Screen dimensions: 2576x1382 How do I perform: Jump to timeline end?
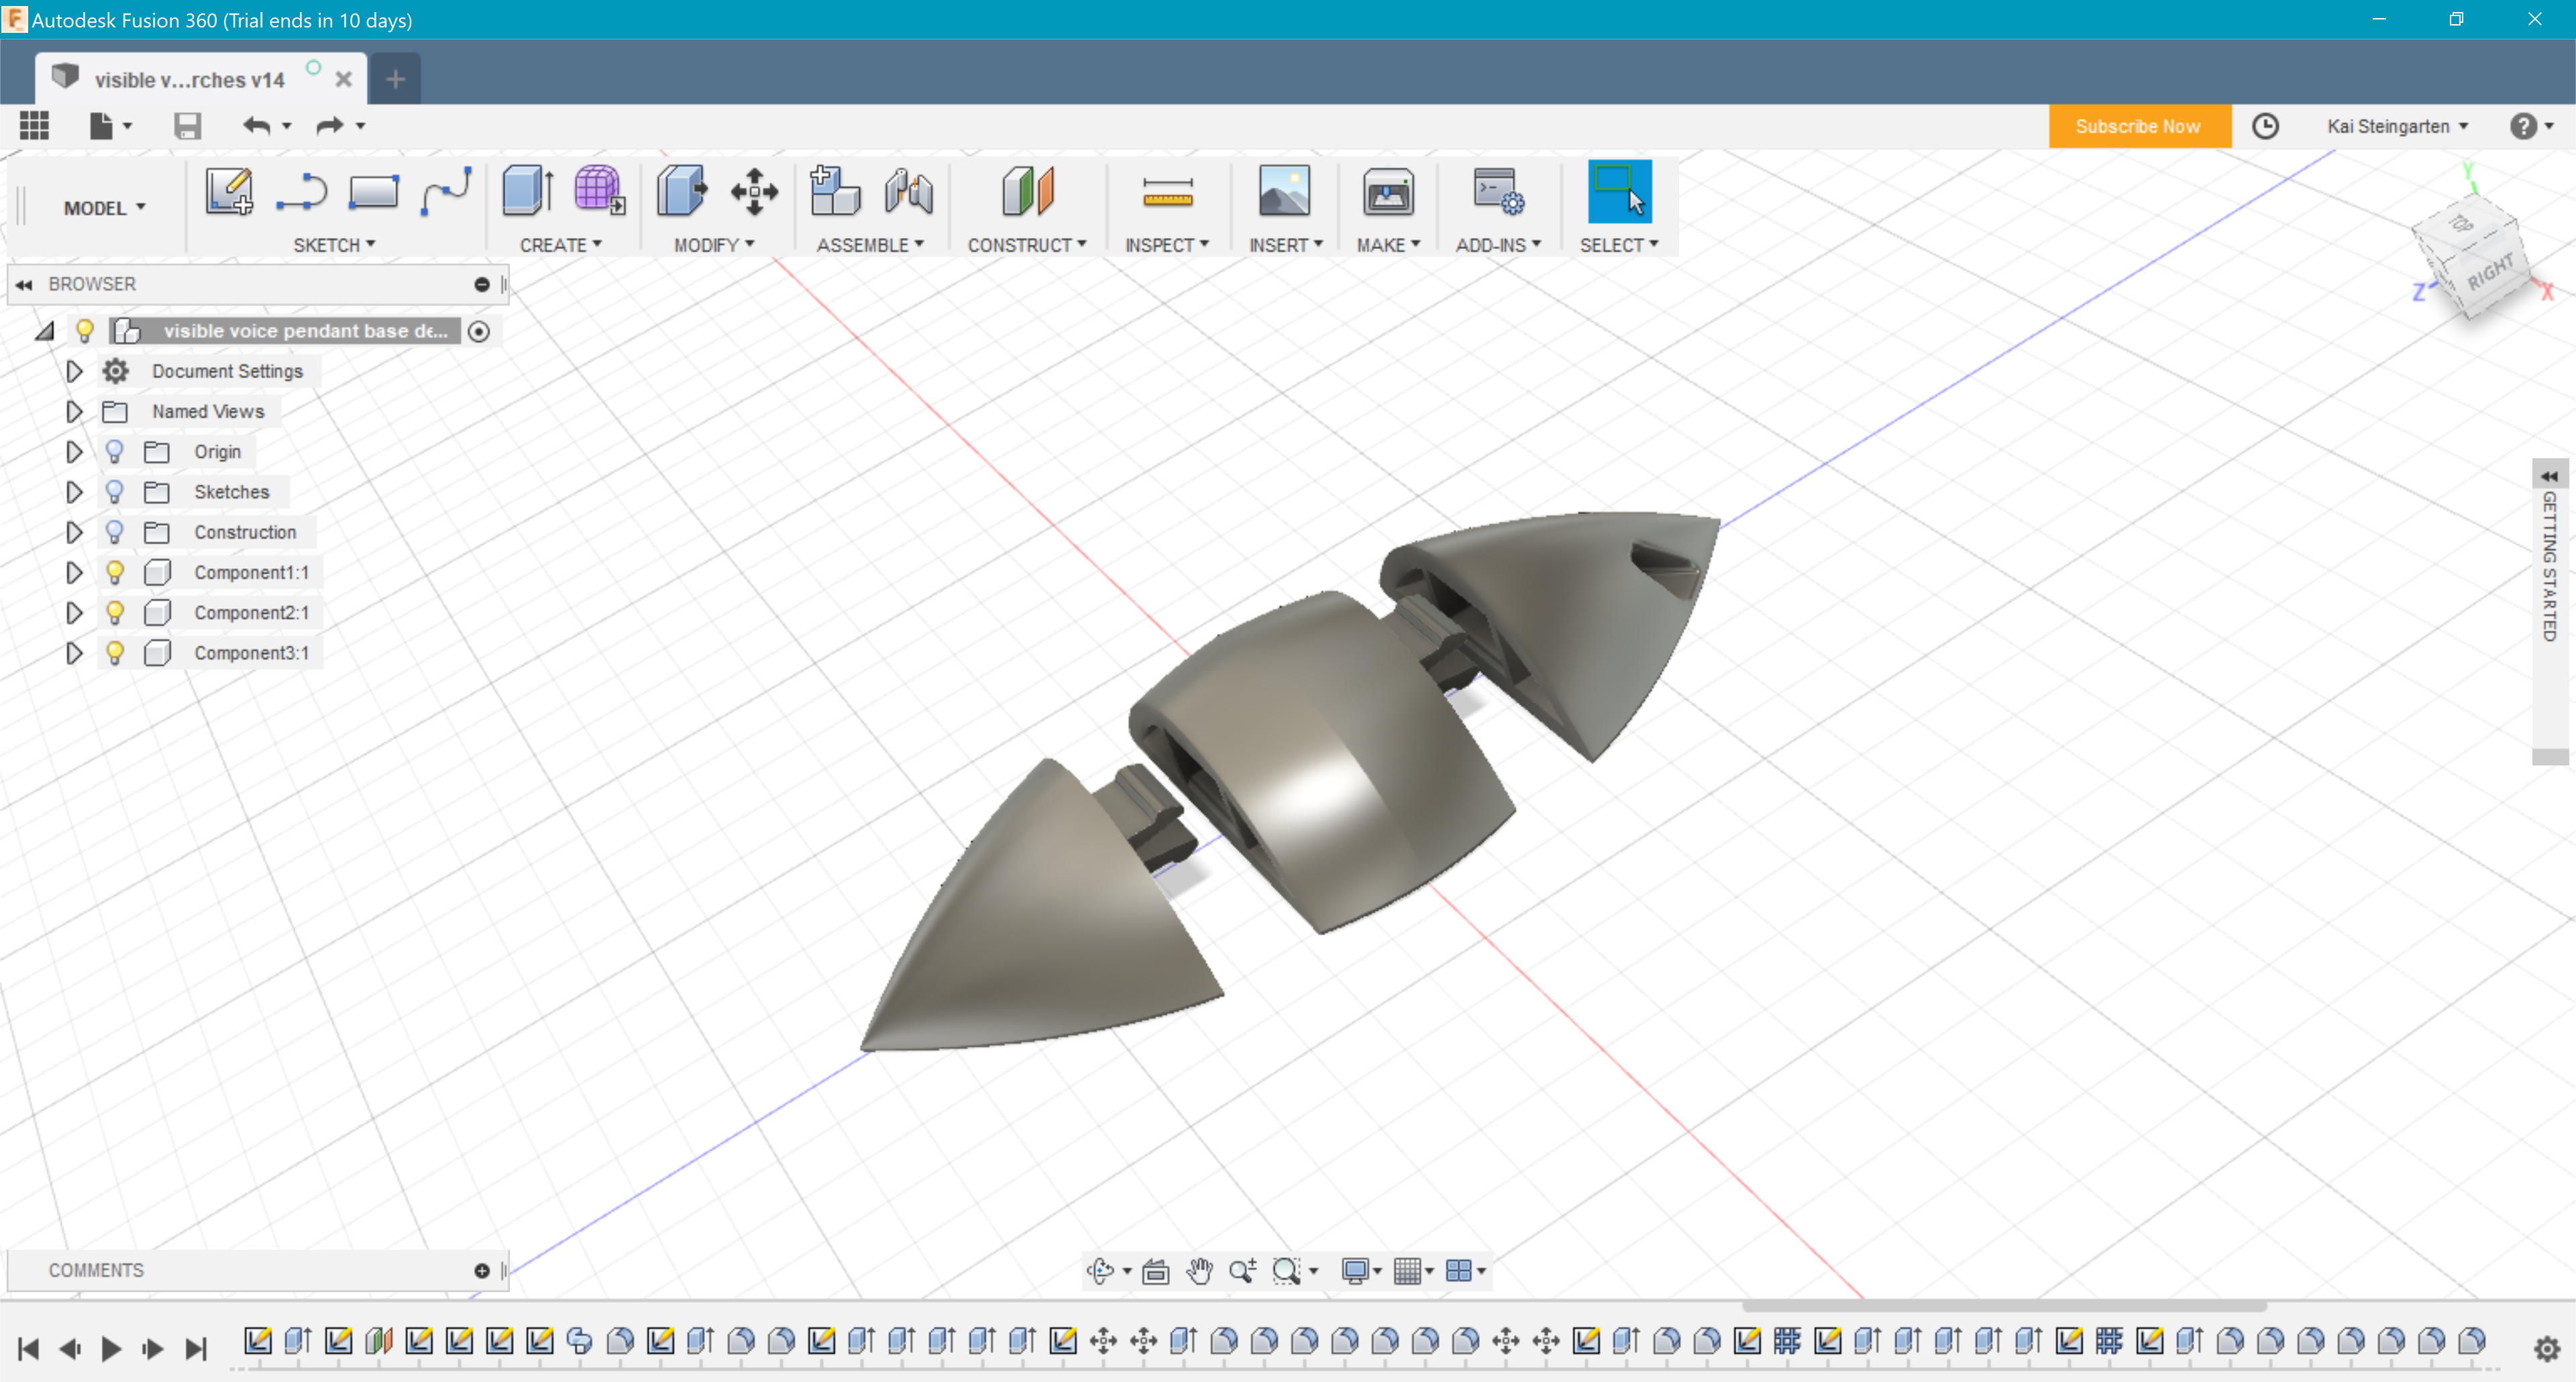pyautogui.click(x=196, y=1349)
